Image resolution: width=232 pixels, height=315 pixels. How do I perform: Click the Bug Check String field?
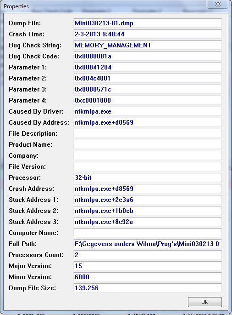pos(148,45)
